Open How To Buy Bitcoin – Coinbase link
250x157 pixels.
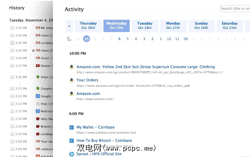[x=104, y=141]
